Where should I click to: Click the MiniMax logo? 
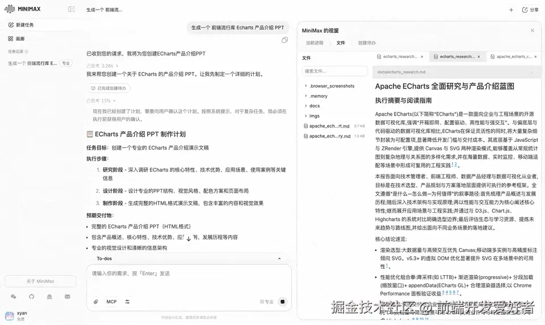click(23, 9)
